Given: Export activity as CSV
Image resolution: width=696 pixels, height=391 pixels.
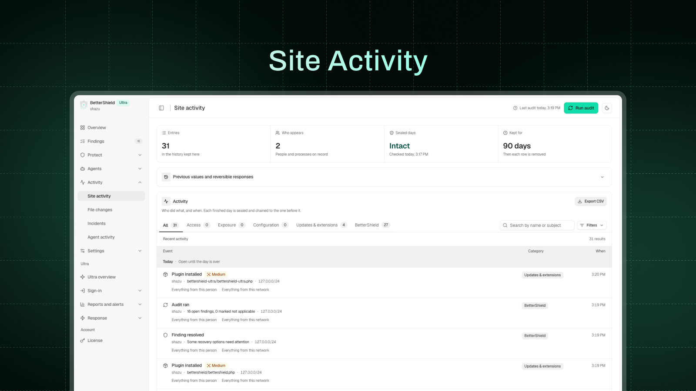Looking at the screenshot, I should pyautogui.click(x=591, y=202).
